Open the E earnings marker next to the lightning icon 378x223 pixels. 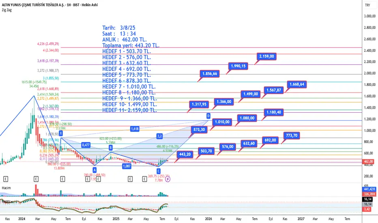coord(144,179)
